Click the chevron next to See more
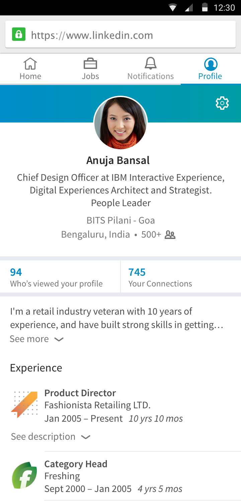This screenshot has height=502, width=241. (59, 339)
